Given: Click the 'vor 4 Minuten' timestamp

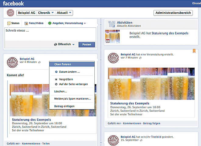Looking at the screenshot, I should [x=28, y=62].
